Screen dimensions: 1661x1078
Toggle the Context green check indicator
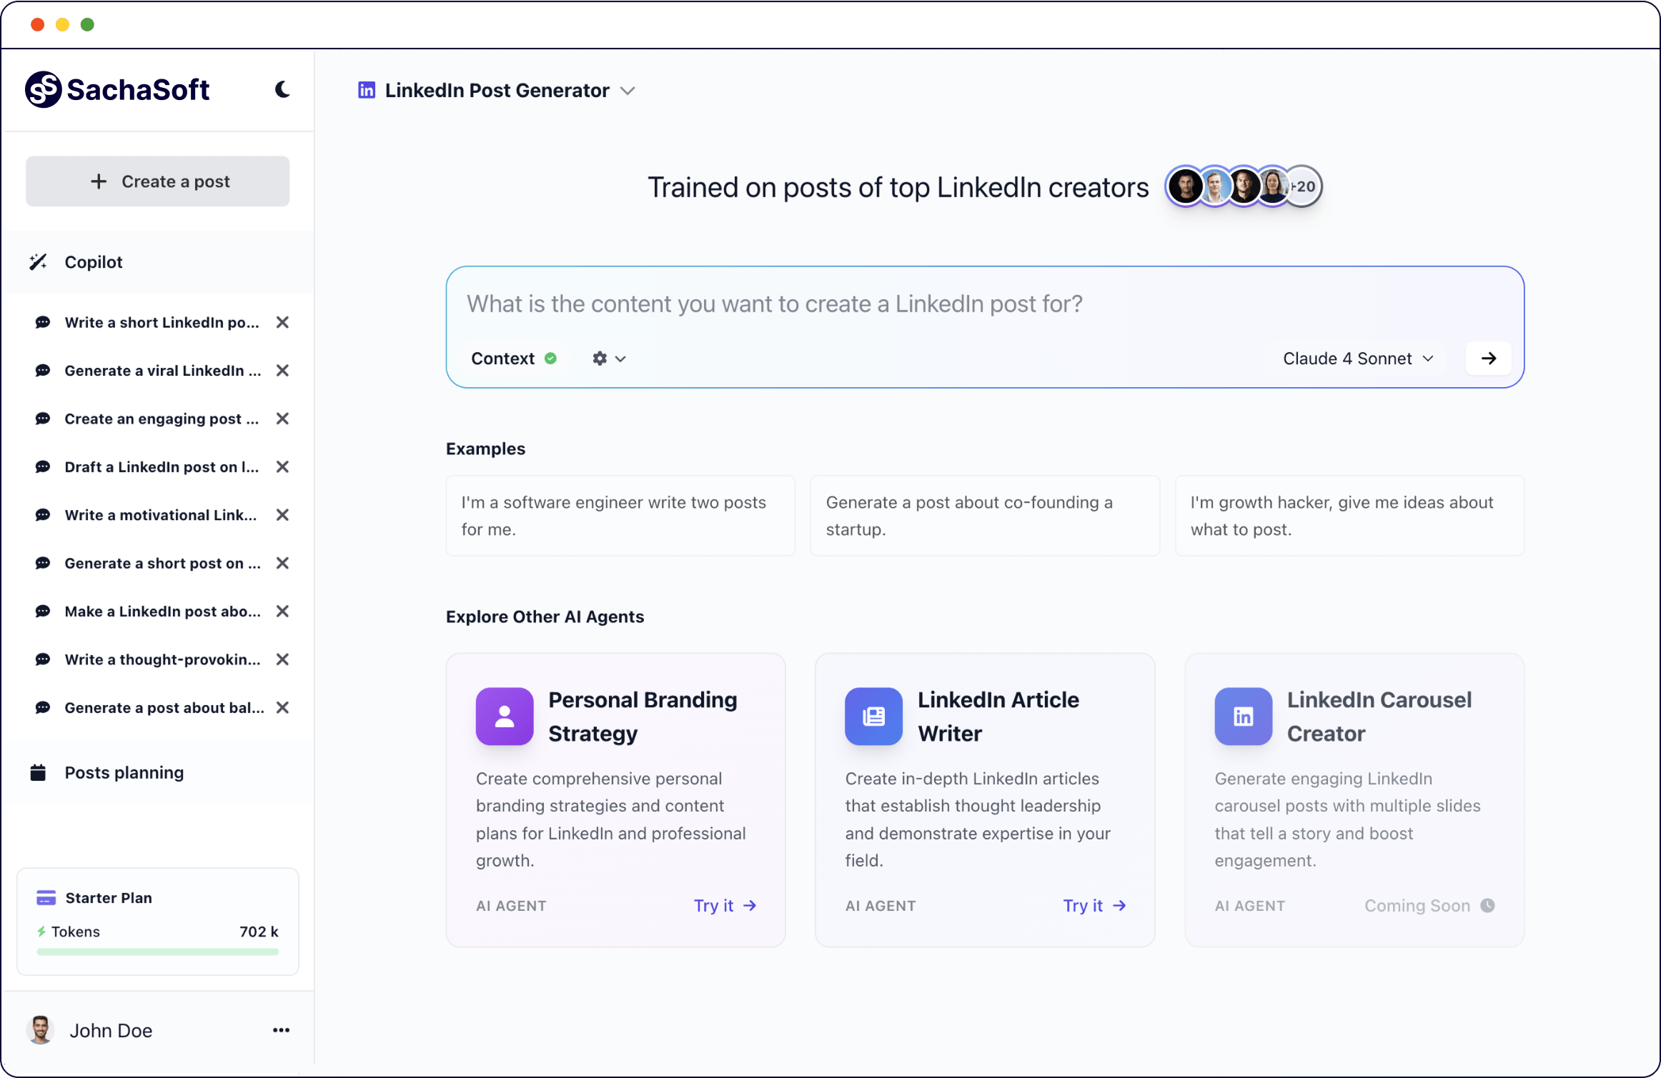pyautogui.click(x=550, y=359)
